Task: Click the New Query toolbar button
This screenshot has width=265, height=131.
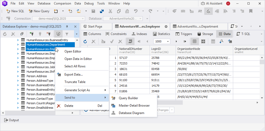Action: tap(39, 11)
